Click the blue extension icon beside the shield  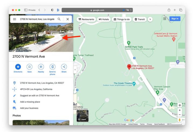[x=58, y=10]
